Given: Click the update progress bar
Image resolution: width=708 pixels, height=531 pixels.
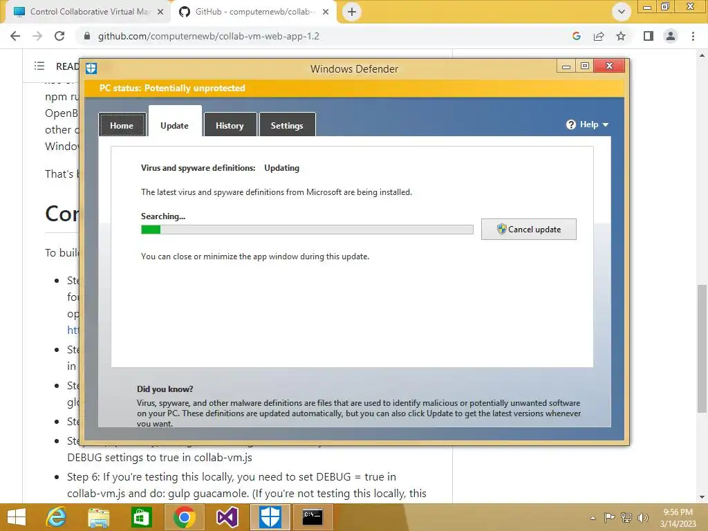Looking at the screenshot, I should pyautogui.click(x=307, y=230).
